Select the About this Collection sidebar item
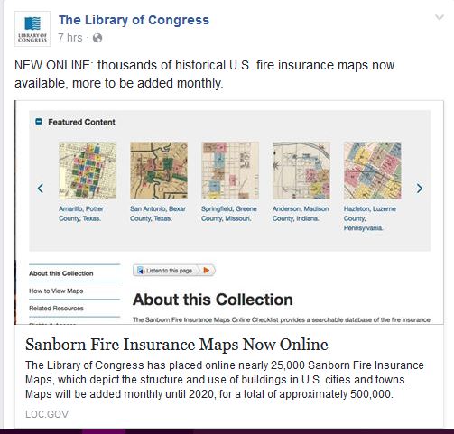This screenshot has height=434, width=454. point(61,273)
